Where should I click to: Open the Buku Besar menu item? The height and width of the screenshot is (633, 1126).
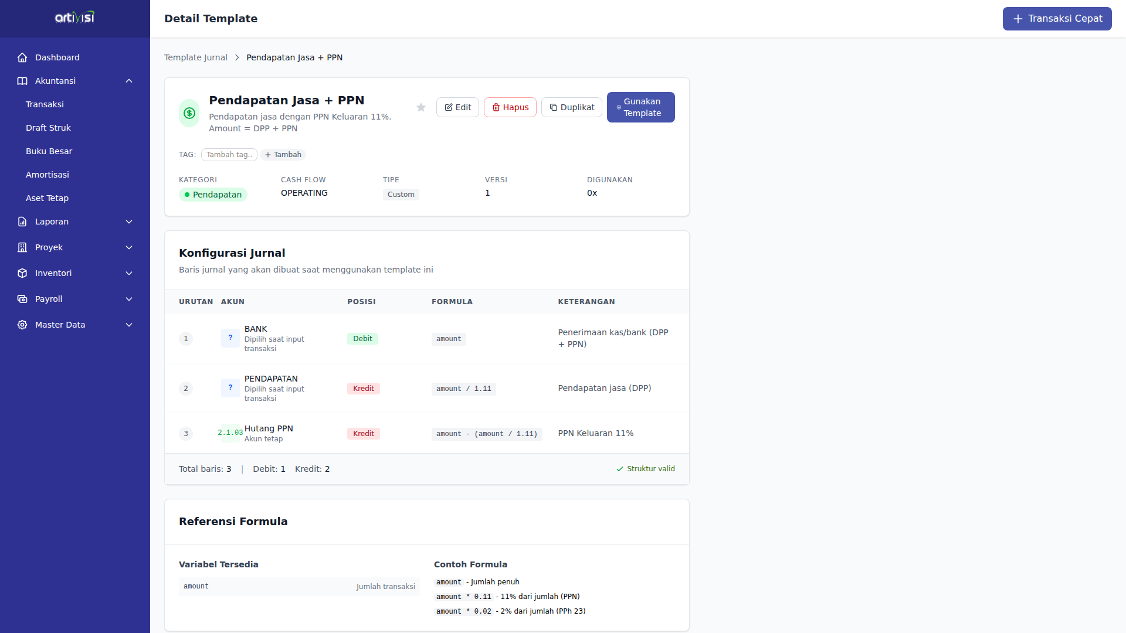[x=49, y=151]
